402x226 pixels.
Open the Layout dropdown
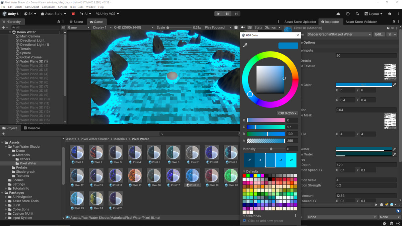(373, 14)
